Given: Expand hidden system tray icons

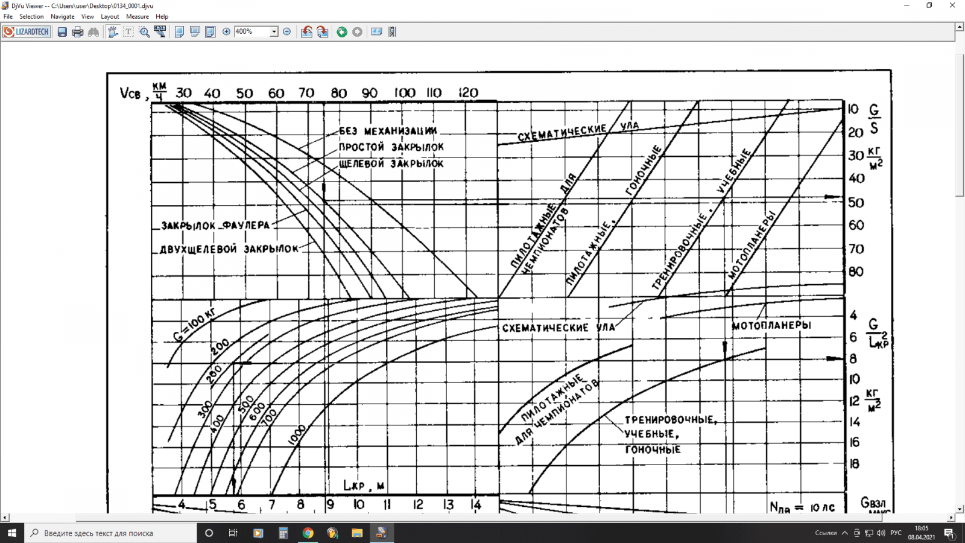Looking at the screenshot, I should point(845,533).
